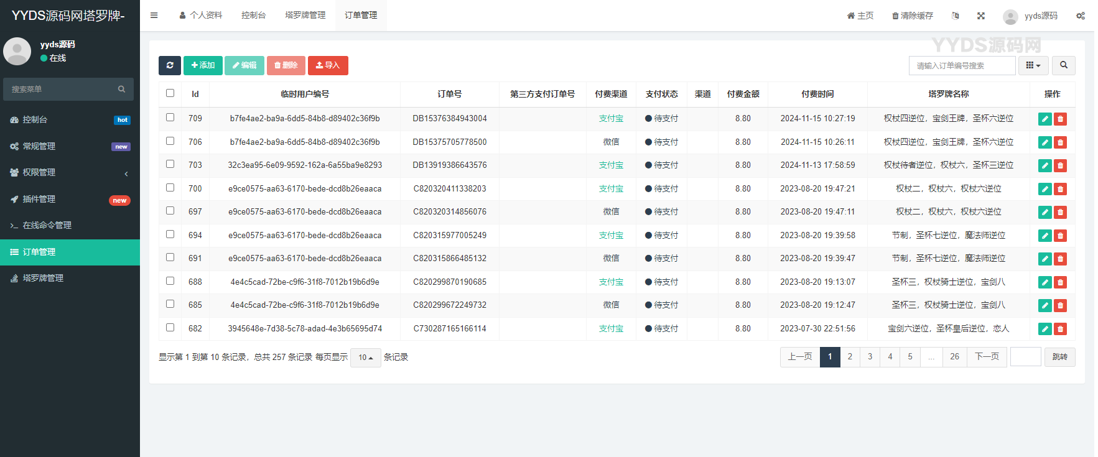This screenshot has width=1098, height=457.
Task: Click the green 添加 button
Action: [x=203, y=65]
